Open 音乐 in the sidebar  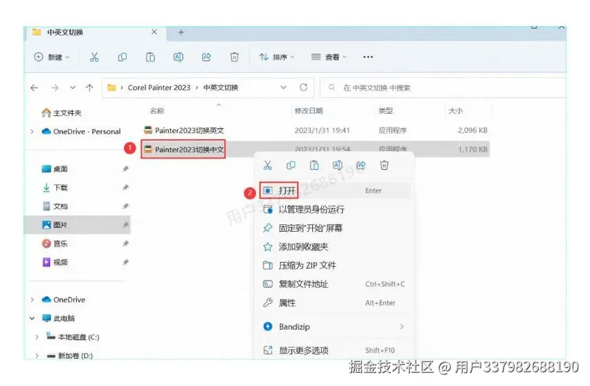(55, 243)
